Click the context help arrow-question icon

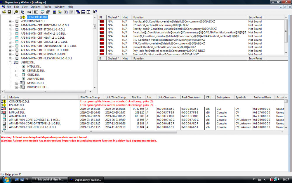click(x=95, y=12)
